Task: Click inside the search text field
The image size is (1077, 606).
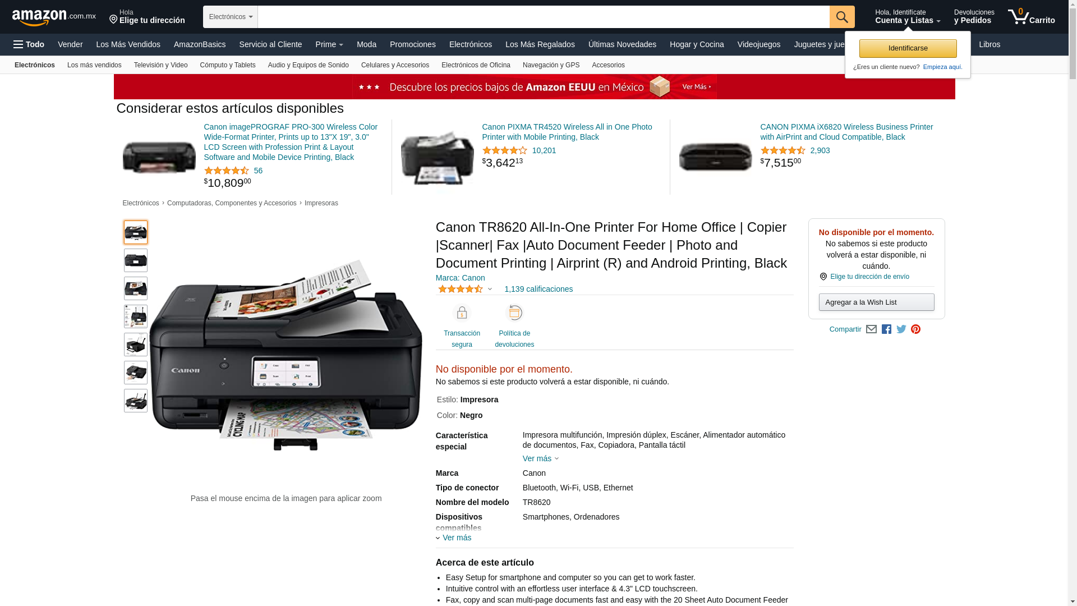Action: pos(544,17)
